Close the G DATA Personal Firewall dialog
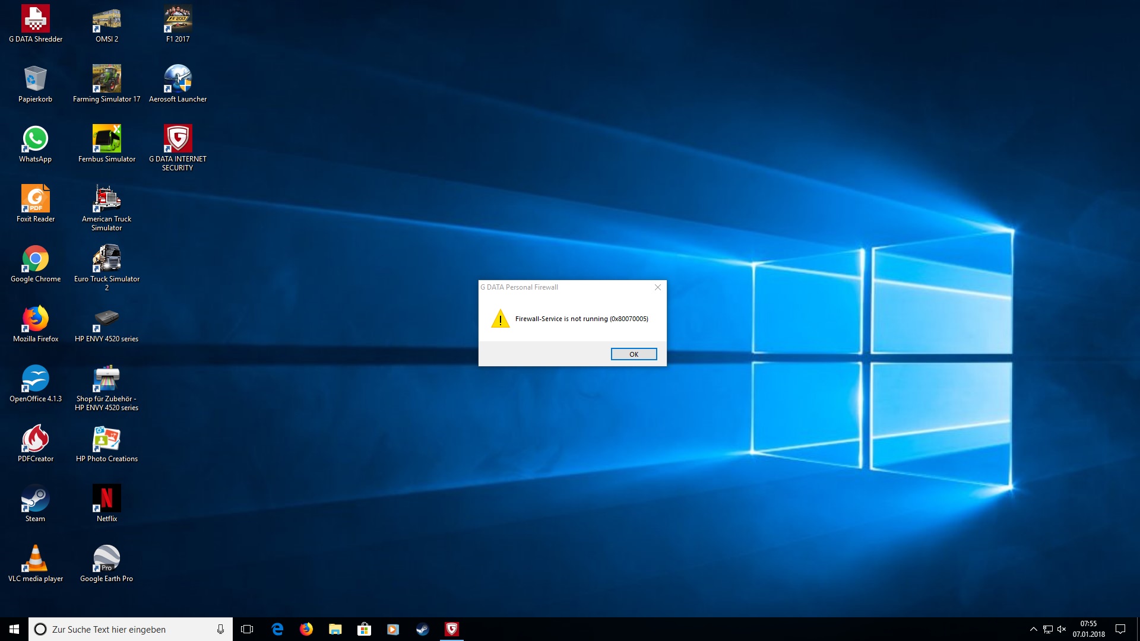Screen dimensions: 1140x641 657,287
